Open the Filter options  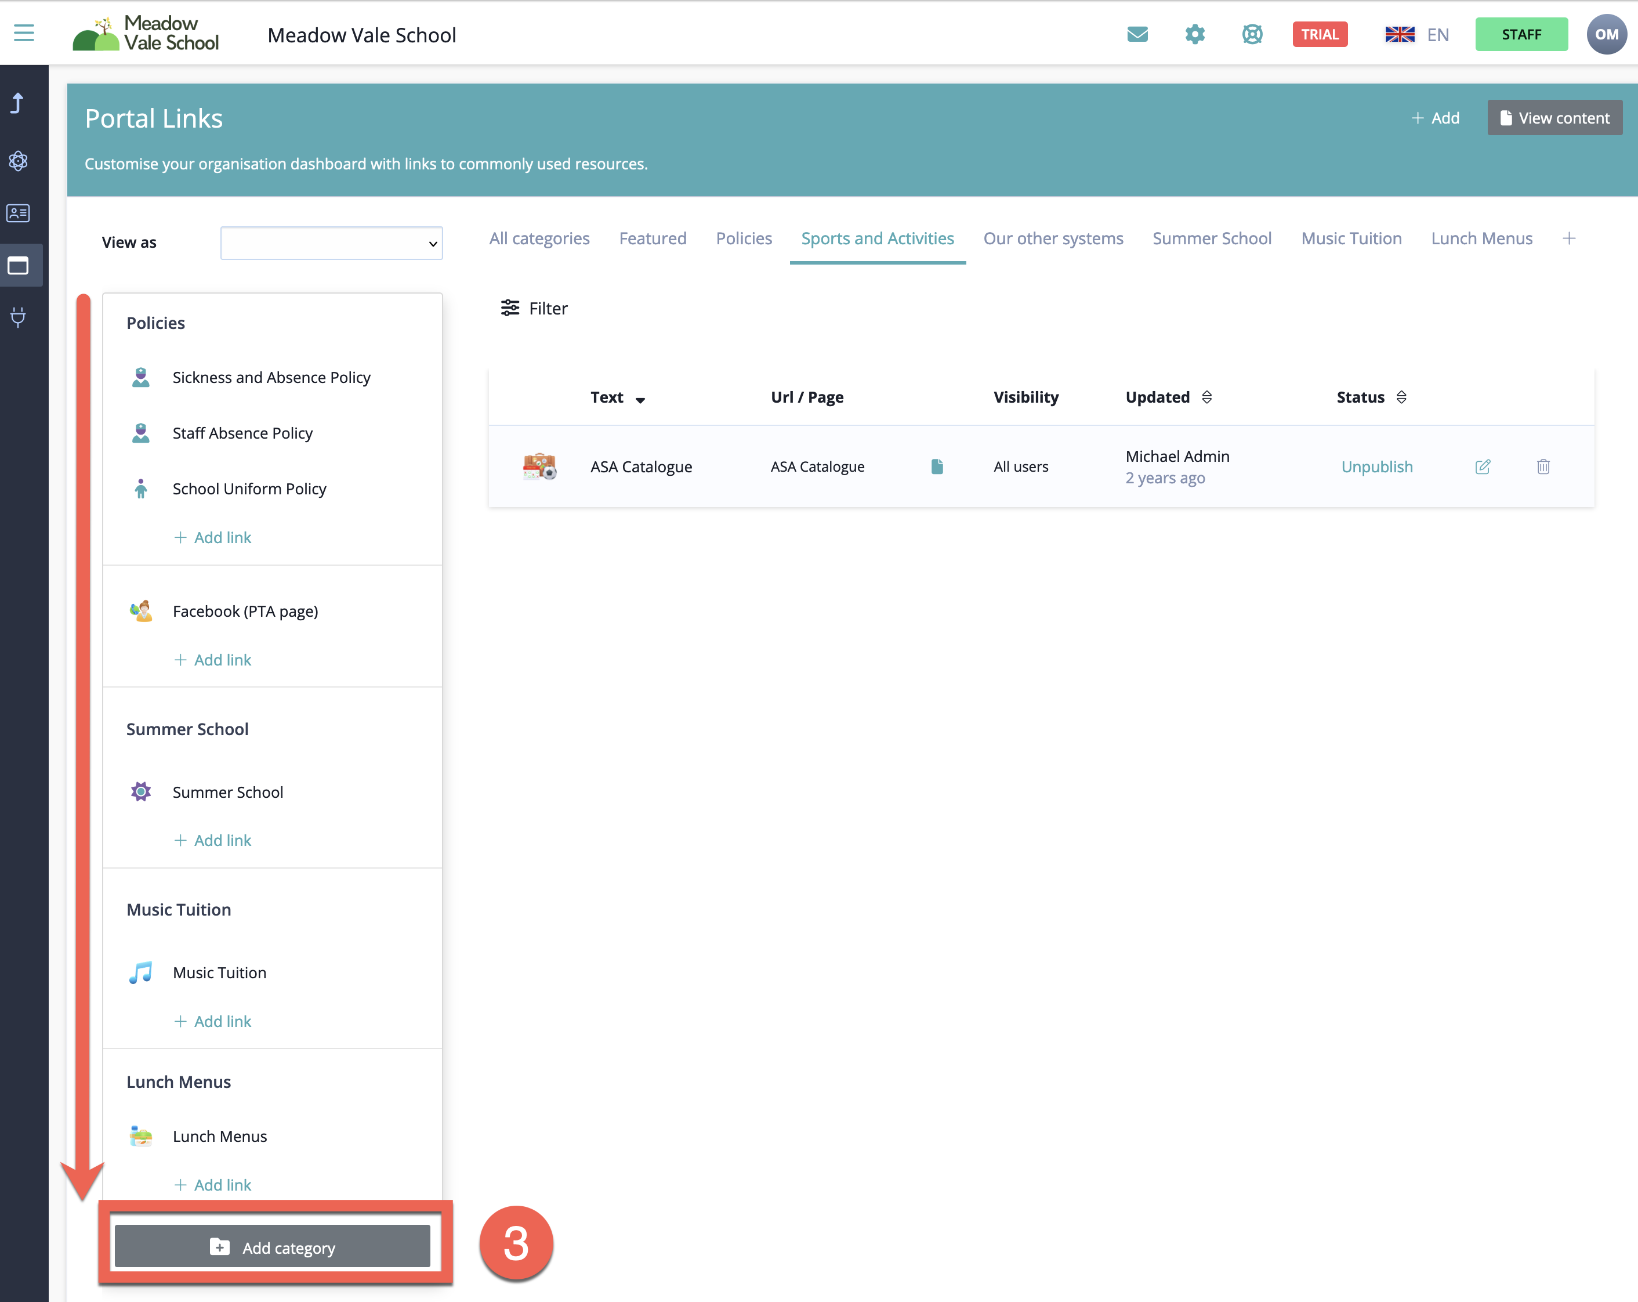[534, 308]
